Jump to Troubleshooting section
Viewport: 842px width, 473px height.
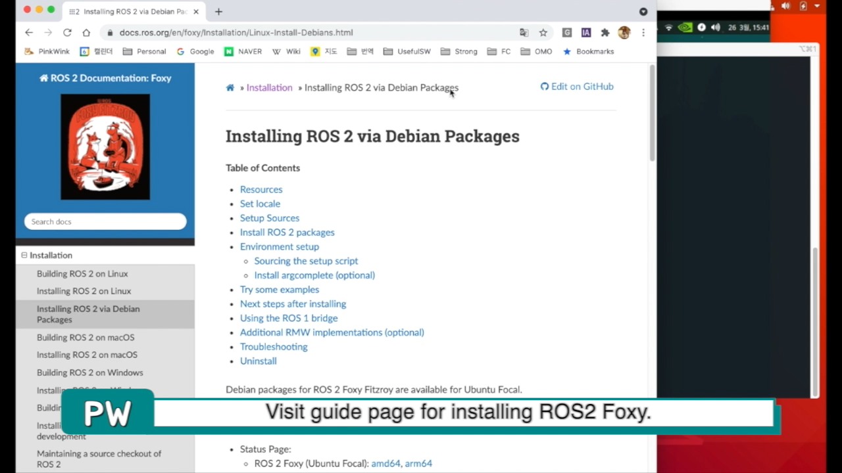(274, 347)
